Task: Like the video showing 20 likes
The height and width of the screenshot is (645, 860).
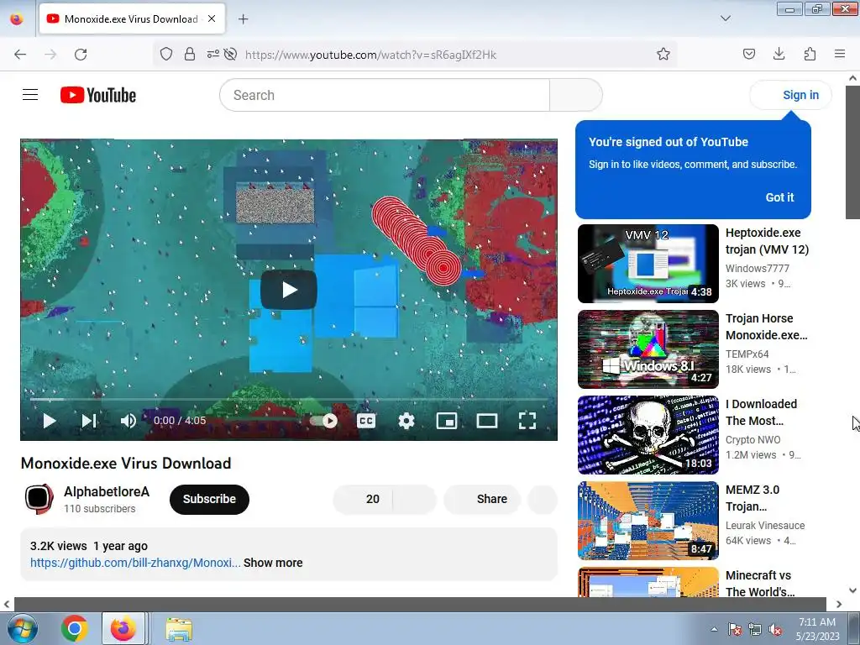Action: (363, 499)
